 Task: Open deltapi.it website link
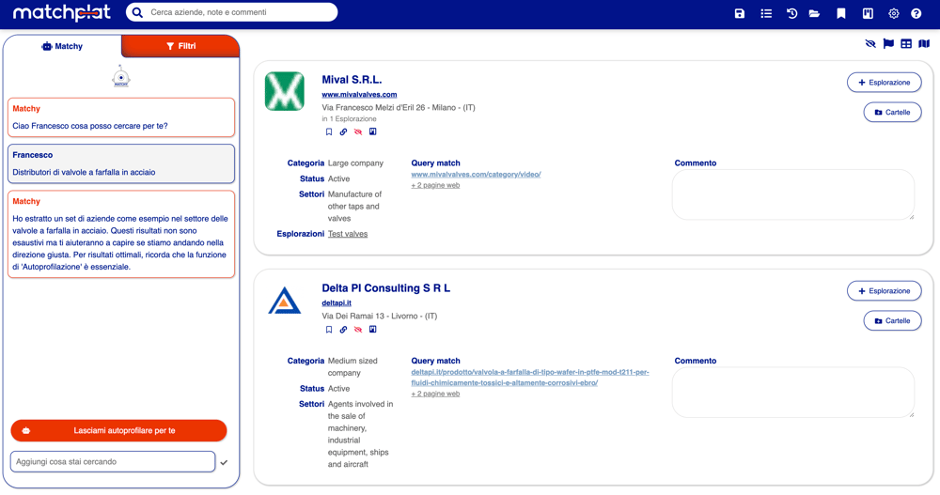click(337, 303)
